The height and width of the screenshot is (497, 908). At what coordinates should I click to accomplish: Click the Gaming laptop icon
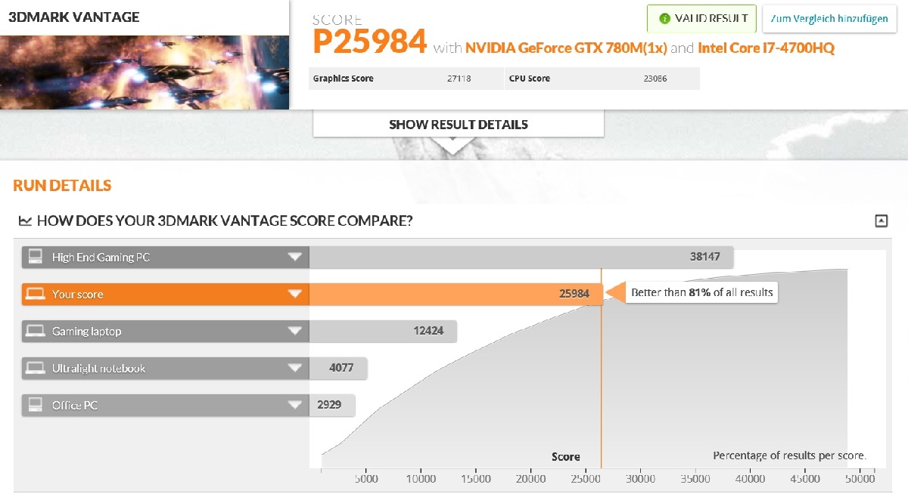[35, 331]
